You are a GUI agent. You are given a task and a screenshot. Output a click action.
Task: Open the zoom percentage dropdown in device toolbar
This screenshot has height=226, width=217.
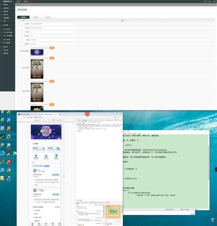[x=54, y=120]
